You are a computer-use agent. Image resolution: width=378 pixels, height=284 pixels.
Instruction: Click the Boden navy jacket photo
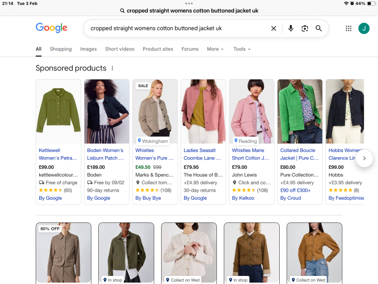click(107, 111)
